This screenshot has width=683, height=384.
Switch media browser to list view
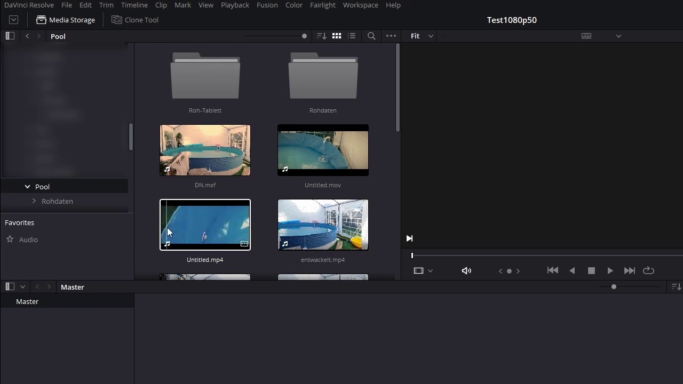[352, 36]
